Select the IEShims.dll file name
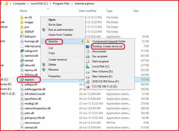 pos(31,75)
